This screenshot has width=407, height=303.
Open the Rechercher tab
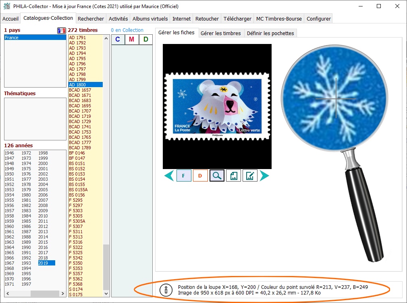click(91, 19)
